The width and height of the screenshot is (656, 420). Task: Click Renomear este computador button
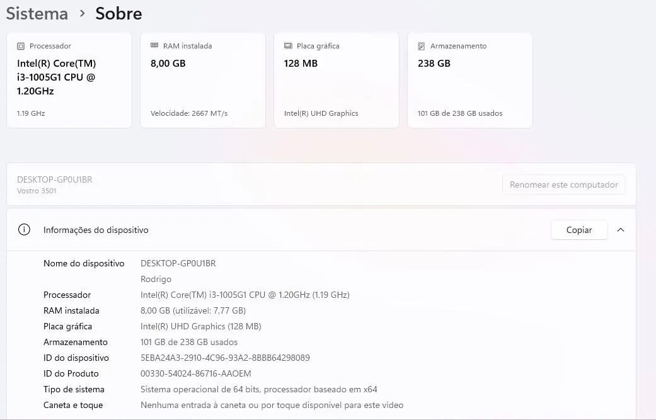tap(563, 184)
